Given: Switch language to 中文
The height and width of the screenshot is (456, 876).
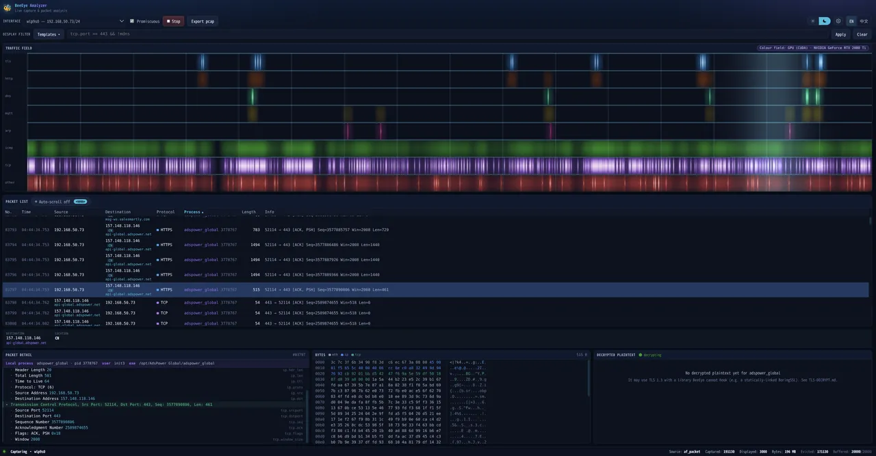Looking at the screenshot, I should [864, 21].
